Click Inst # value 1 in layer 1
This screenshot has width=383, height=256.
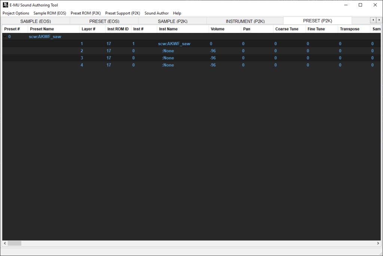(134, 44)
